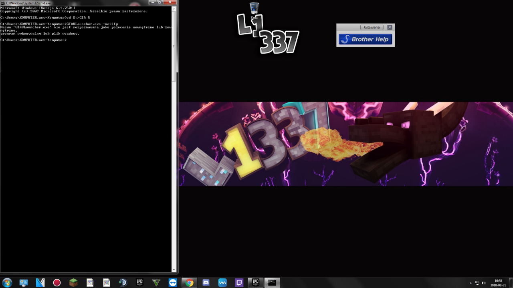513x288 pixels.
Task: Open the Control Panel taskbar icon
Action: [x=24, y=283]
